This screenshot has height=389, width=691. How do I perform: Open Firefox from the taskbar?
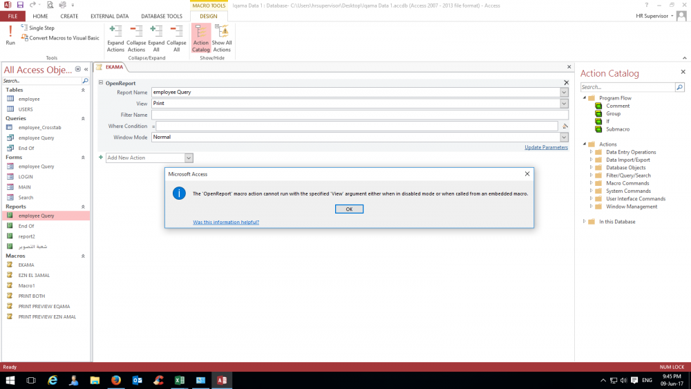pos(116,380)
